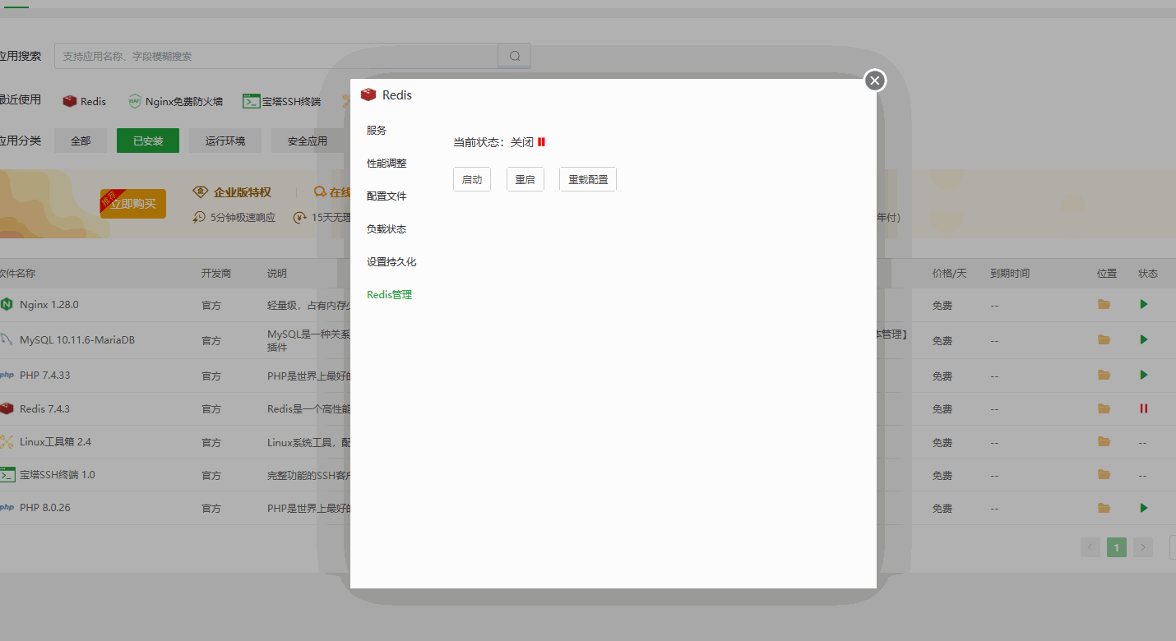Click the Nginx logo icon in the table
The image size is (1176, 641).
pyautogui.click(x=7, y=305)
